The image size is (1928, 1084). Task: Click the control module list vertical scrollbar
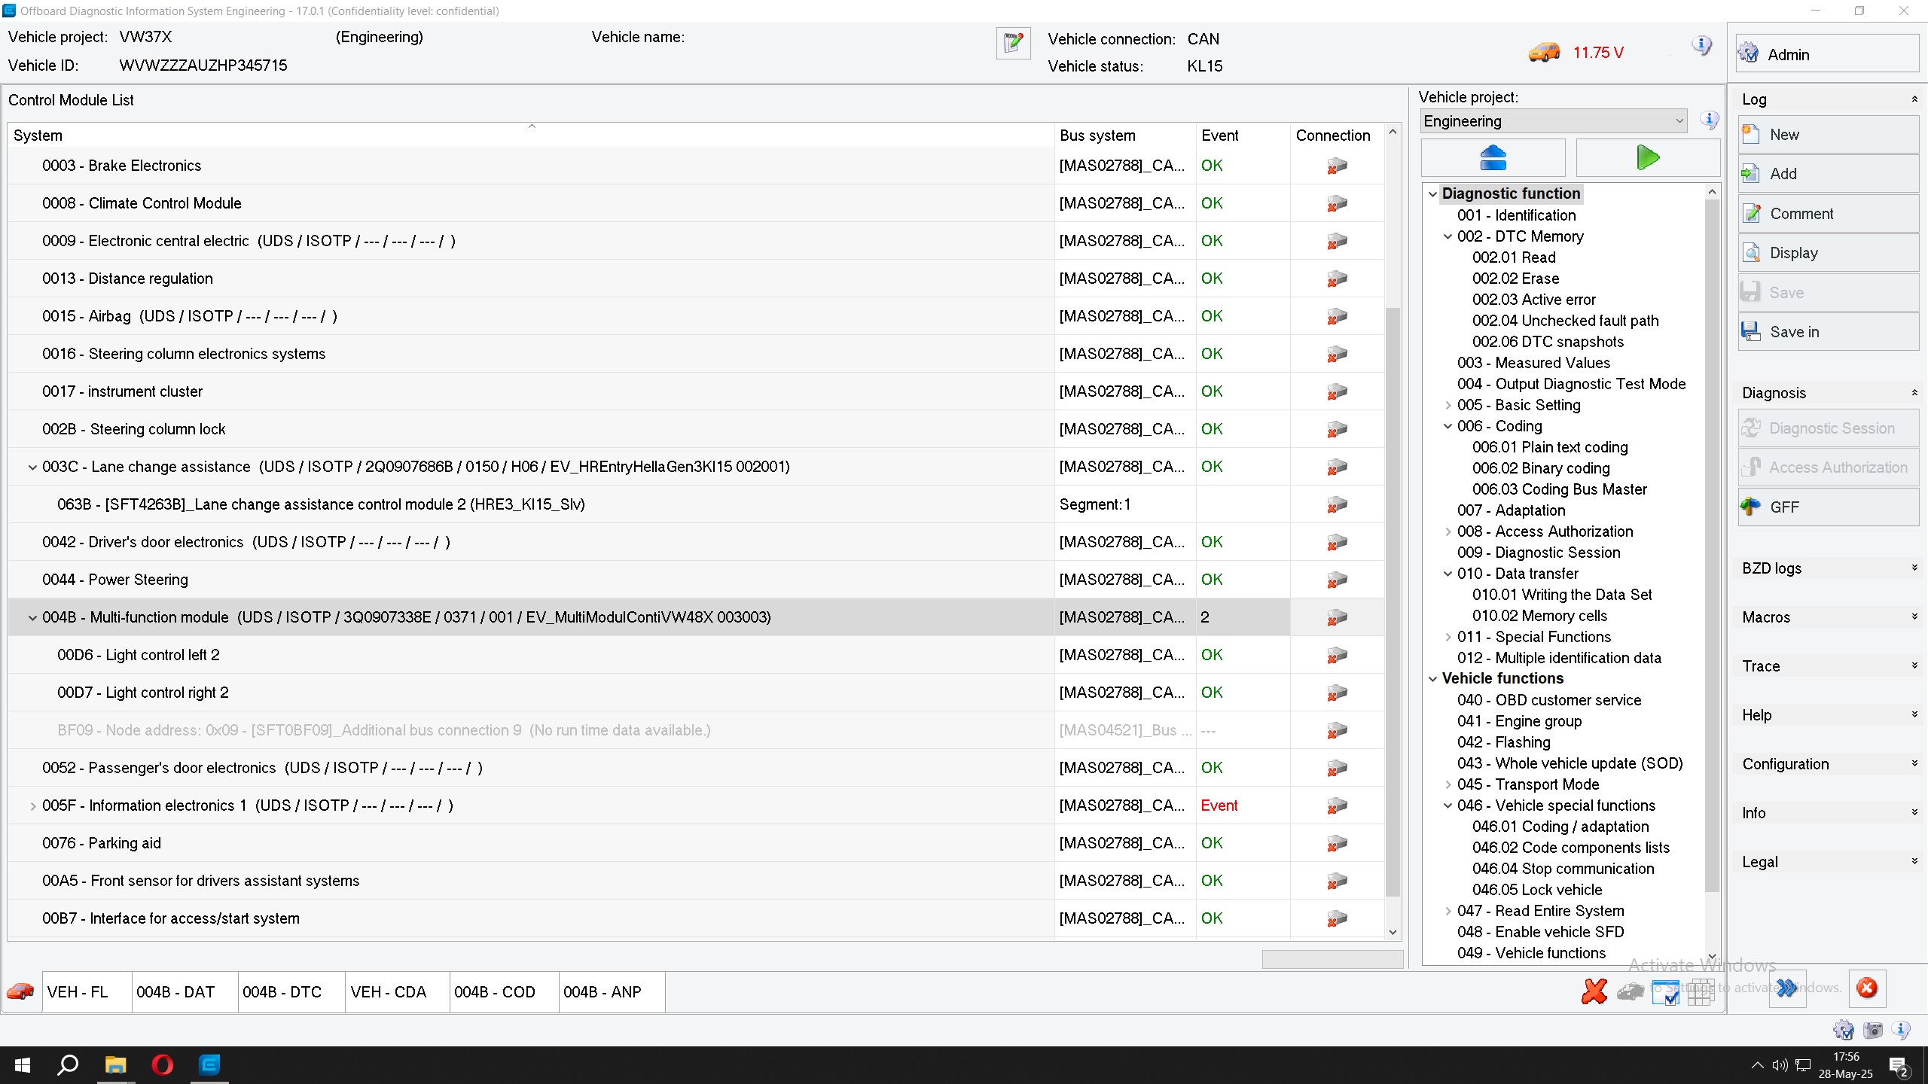pyautogui.click(x=1393, y=602)
